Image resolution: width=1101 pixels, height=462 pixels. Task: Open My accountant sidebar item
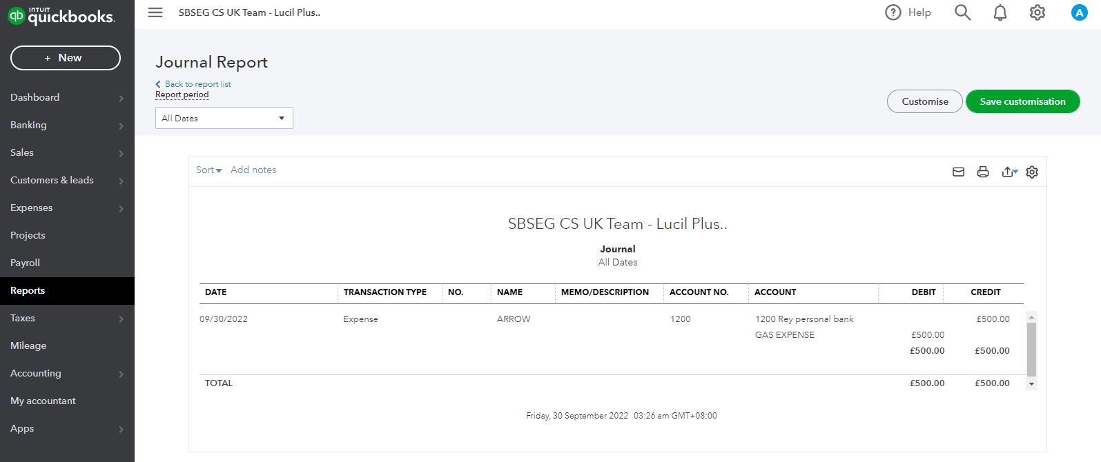tap(43, 401)
